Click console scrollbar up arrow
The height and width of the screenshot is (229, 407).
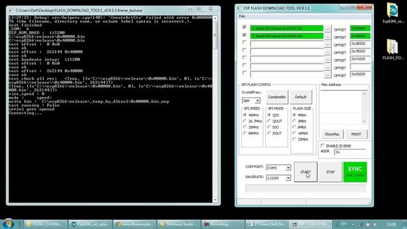215,18
